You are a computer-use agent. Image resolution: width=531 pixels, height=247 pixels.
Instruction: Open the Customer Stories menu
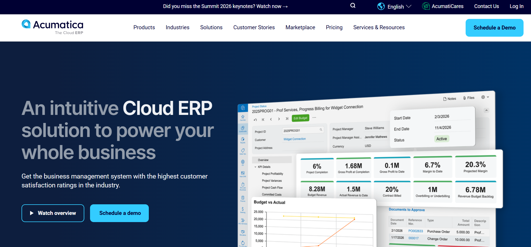coord(254,28)
